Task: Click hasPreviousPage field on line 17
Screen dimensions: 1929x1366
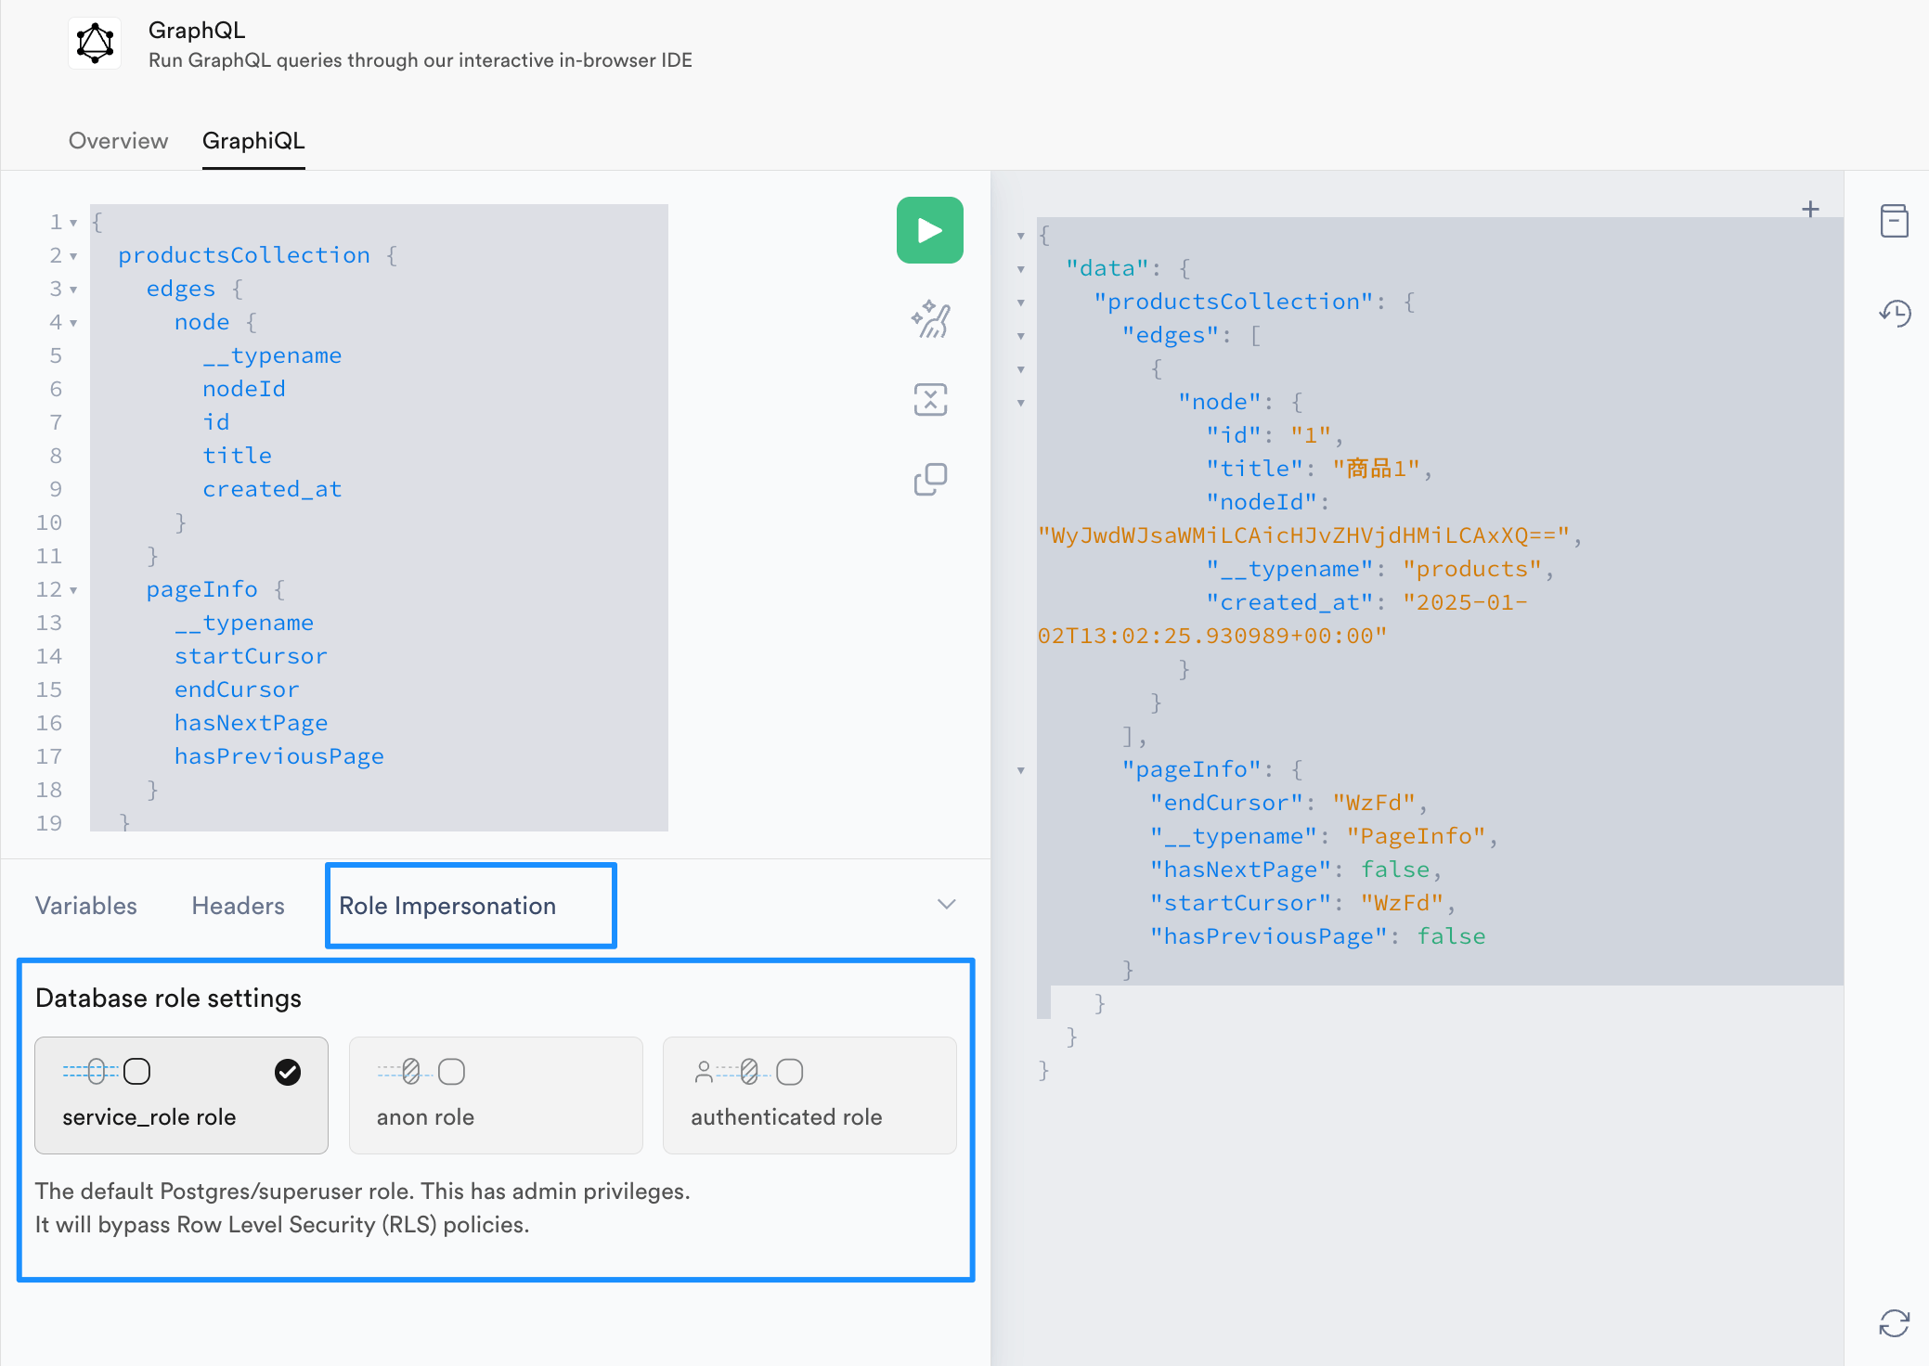Action: tap(279, 756)
